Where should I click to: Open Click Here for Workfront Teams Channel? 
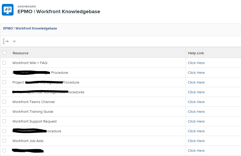pyautogui.click(x=196, y=102)
